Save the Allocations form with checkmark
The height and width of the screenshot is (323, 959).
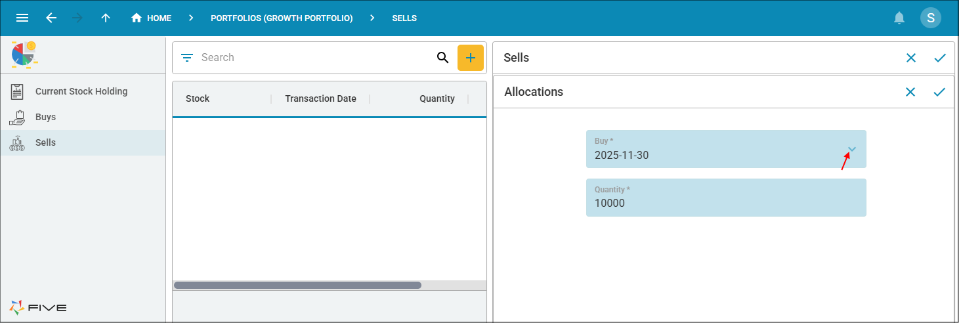pos(939,92)
